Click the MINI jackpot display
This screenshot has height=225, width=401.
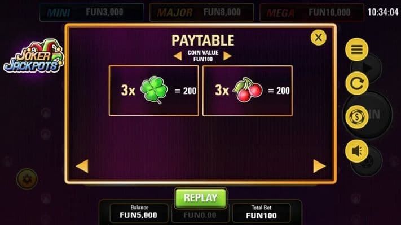[x=91, y=12]
